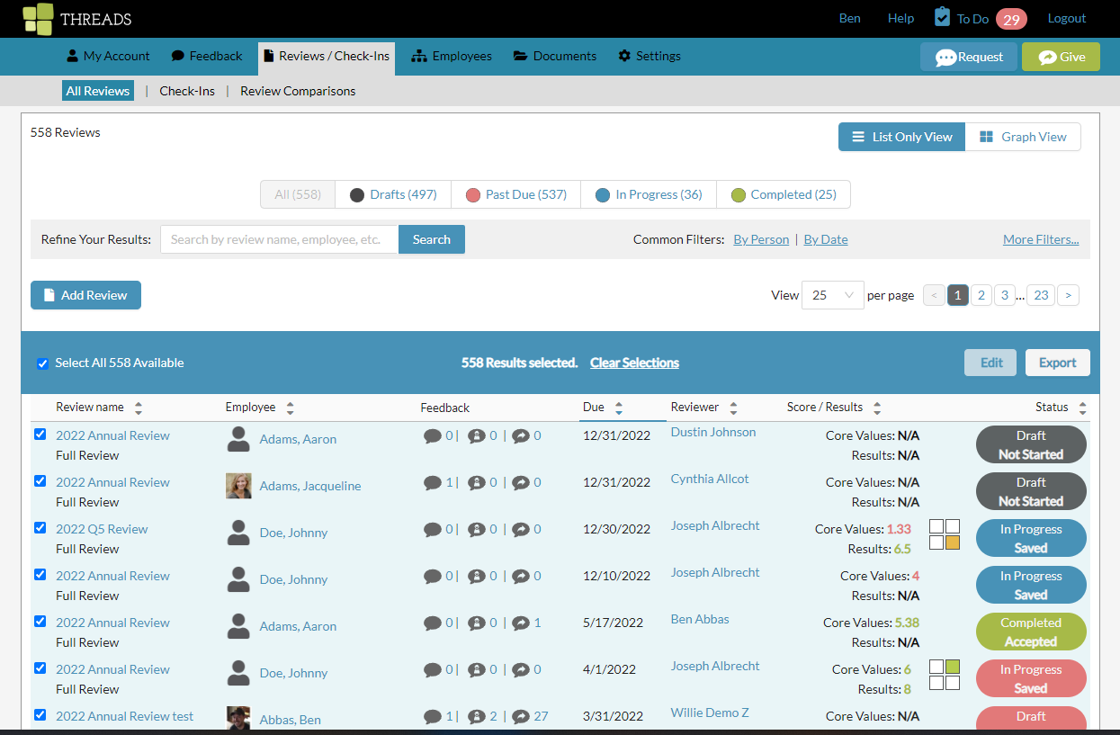
Task: Untick checkbox for 2022 Annual Review test
Action: tap(40, 715)
